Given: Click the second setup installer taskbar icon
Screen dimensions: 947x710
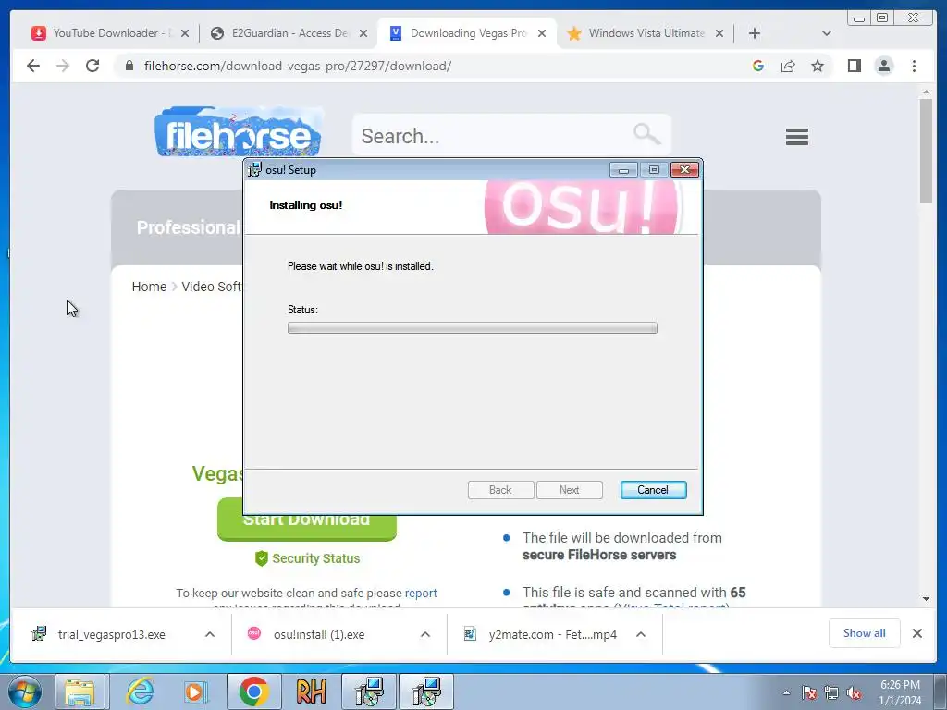Looking at the screenshot, I should click(426, 692).
